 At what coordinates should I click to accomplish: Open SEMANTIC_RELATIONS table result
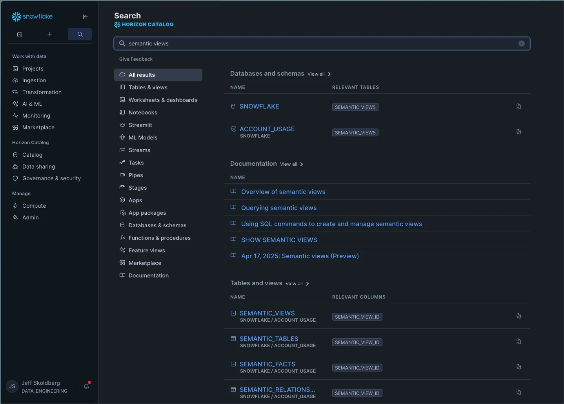pos(277,390)
